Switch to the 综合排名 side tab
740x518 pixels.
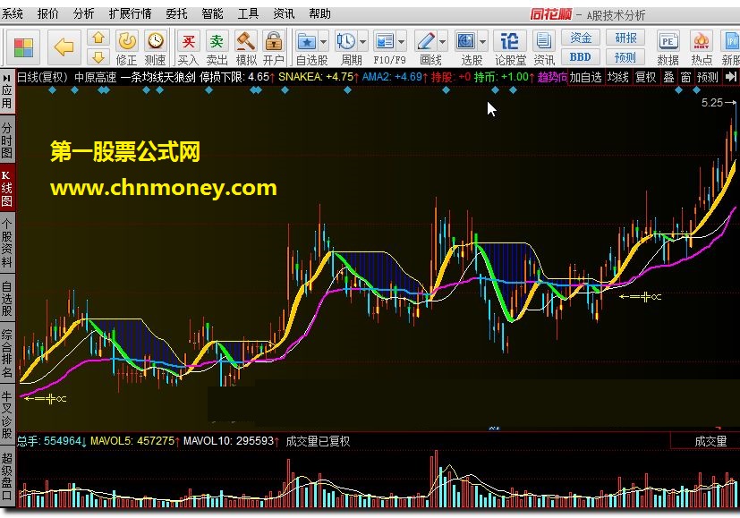tap(6, 352)
